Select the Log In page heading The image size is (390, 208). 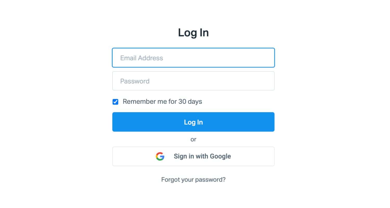(193, 33)
